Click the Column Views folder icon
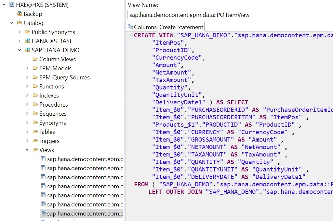 pyautogui.click(x=35, y=59)
